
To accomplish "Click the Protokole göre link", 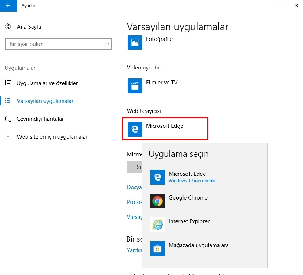I will coord(134,202).
